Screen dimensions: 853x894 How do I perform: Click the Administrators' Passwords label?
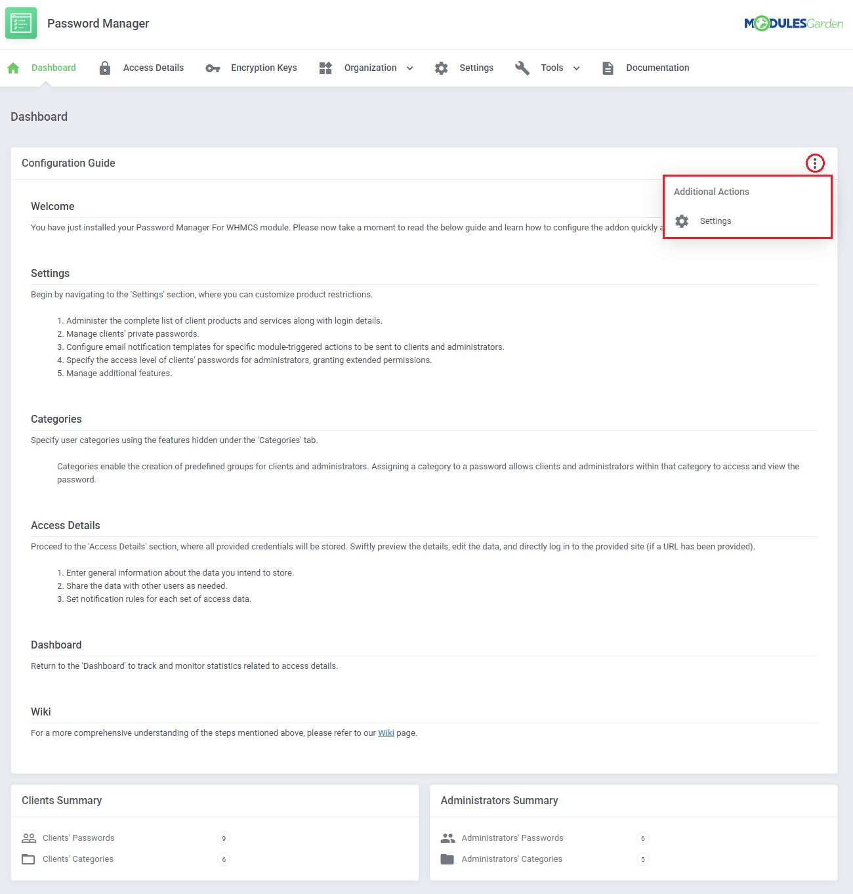pyautogui.click(x=512, y=838)
